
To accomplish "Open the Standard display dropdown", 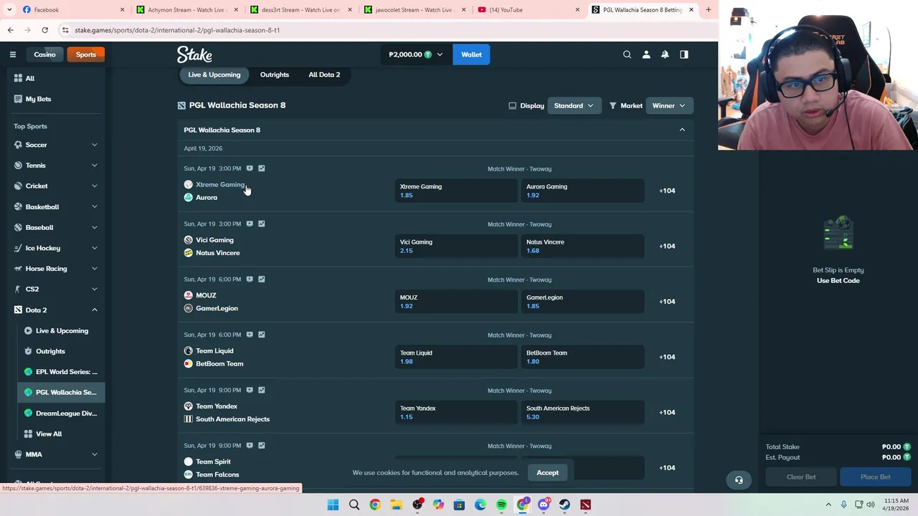I will click(573, 105).
